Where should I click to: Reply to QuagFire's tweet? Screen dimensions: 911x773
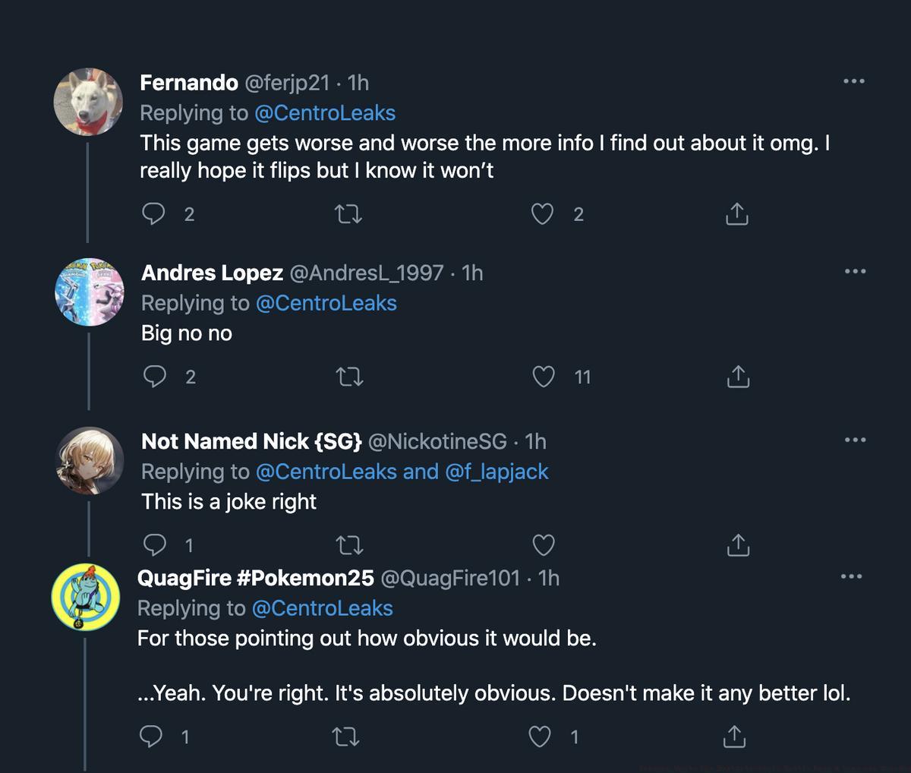pos(151,736)
